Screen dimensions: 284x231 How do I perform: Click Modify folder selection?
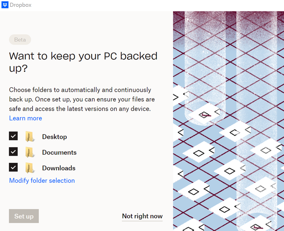pos(42,181)
